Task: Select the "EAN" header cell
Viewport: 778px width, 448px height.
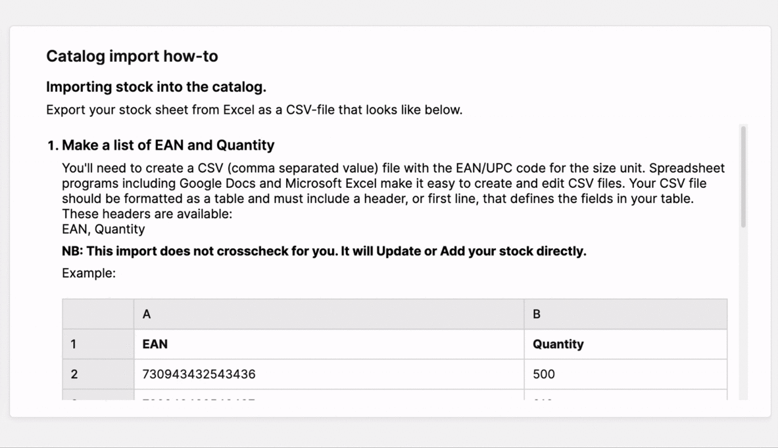Action: [x=329, y=344]
